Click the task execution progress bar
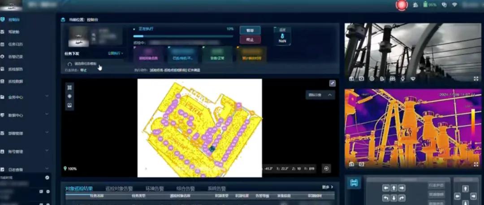484x205 pixels. 183,36
